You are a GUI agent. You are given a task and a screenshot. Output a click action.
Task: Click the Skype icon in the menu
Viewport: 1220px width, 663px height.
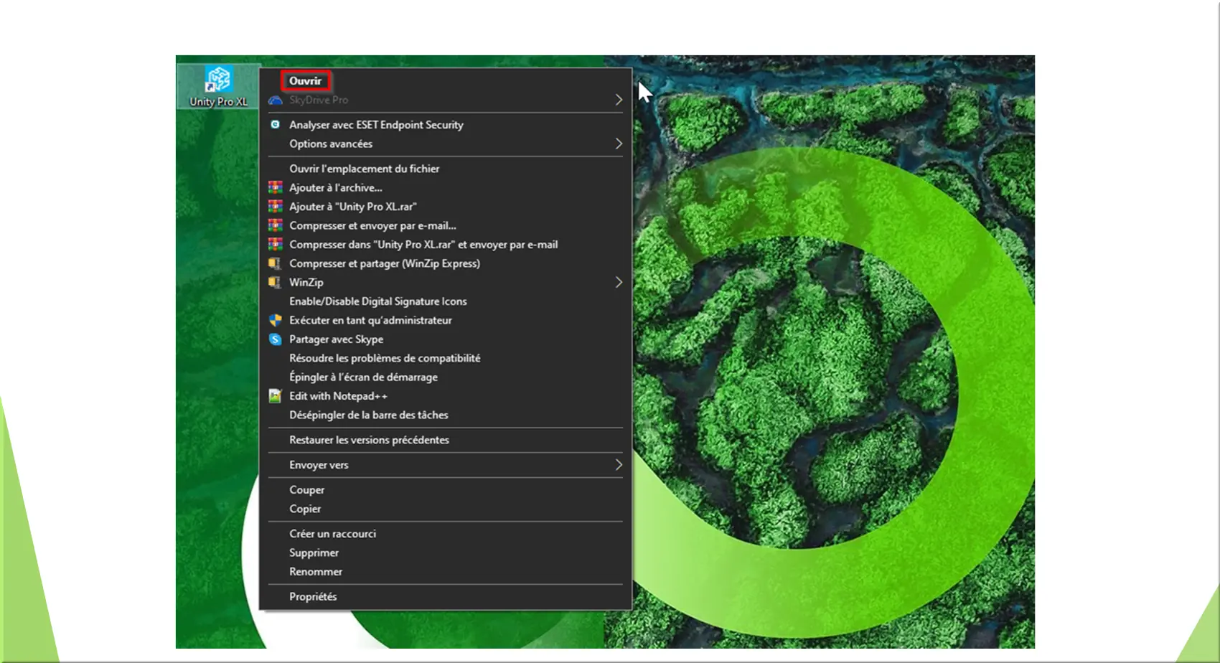[x=275, y=339]
